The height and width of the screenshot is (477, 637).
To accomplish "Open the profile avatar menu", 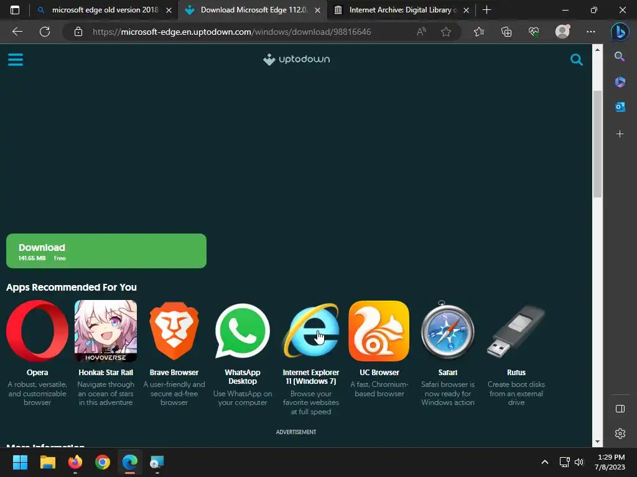I will pos(562,32).
